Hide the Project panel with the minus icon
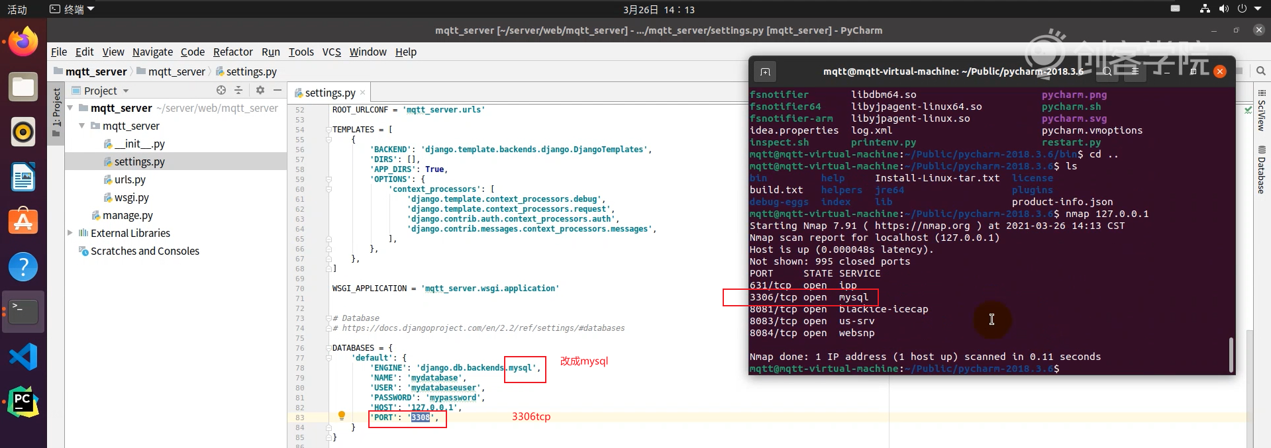Viewport: 1271px width, 448px height. coord(278,90)
